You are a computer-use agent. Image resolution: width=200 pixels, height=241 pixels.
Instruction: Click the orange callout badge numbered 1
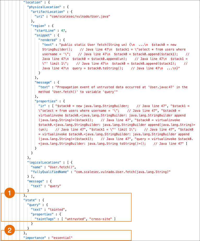(x=10, y=194)
